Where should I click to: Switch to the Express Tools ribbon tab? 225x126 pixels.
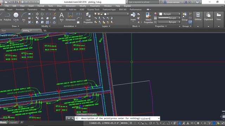94,9
